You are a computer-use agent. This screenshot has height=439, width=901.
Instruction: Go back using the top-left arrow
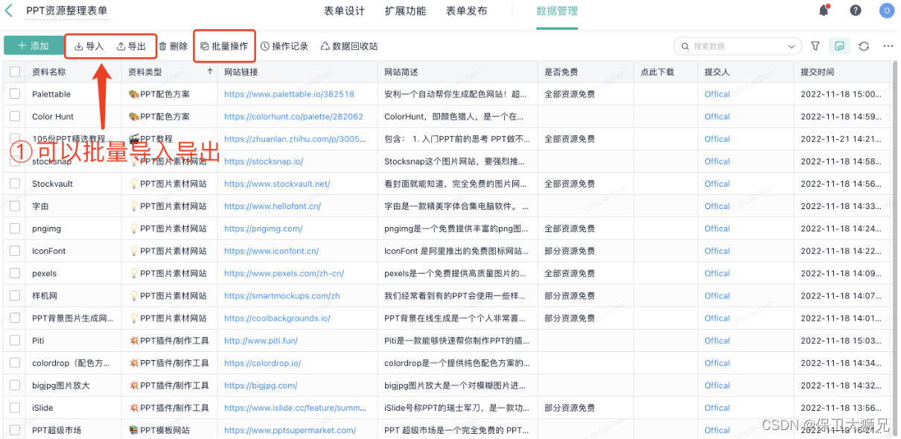click(x=9, y=10)
